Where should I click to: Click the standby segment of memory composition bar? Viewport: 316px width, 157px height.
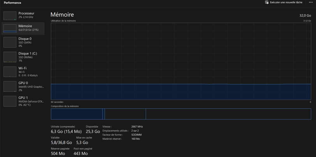coord(125,114)
